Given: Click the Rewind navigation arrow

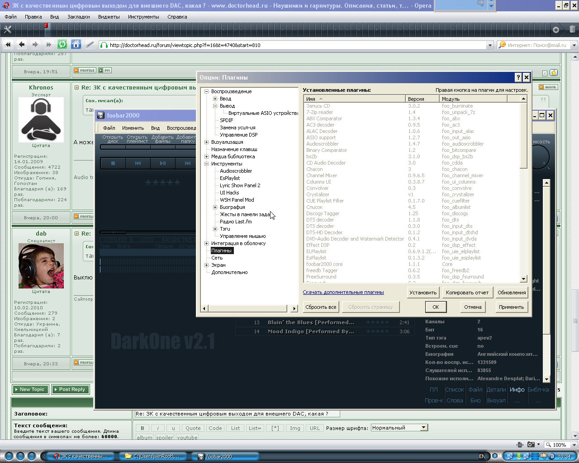Looking at the screenshot, I should click(x=8, y=44).
